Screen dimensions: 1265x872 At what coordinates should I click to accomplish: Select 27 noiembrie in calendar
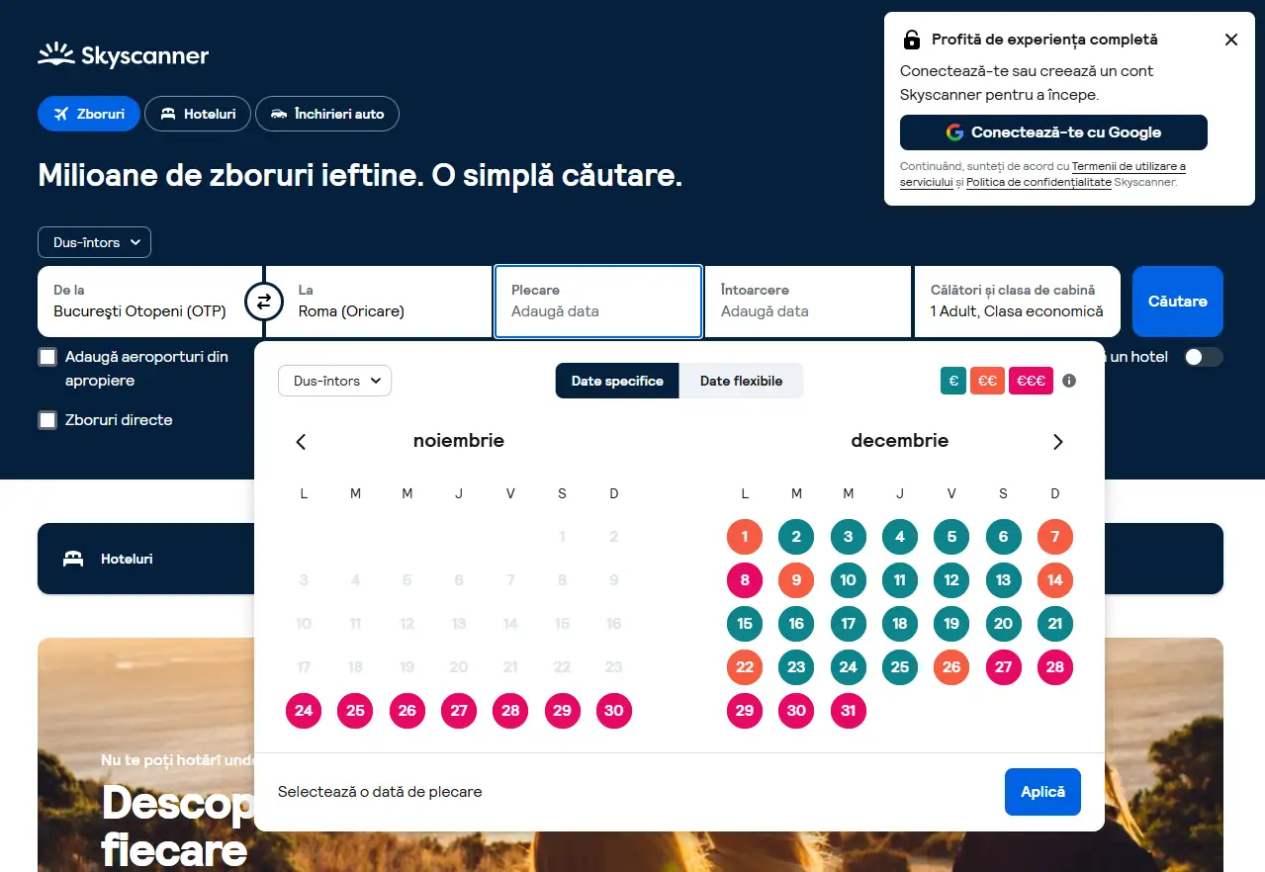point(459,710)
